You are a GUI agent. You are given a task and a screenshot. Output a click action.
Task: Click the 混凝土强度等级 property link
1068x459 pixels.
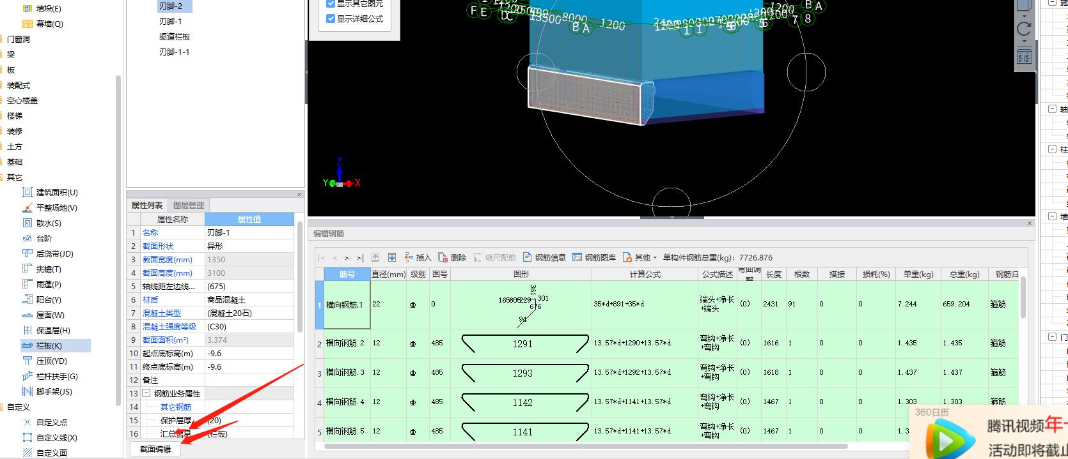169,326
